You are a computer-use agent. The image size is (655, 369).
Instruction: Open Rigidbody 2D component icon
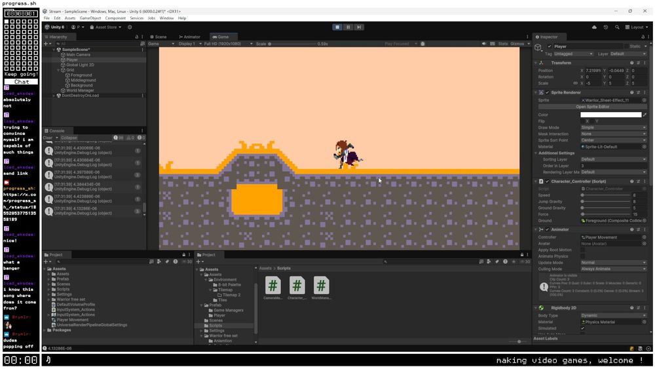tap(541, 308)
